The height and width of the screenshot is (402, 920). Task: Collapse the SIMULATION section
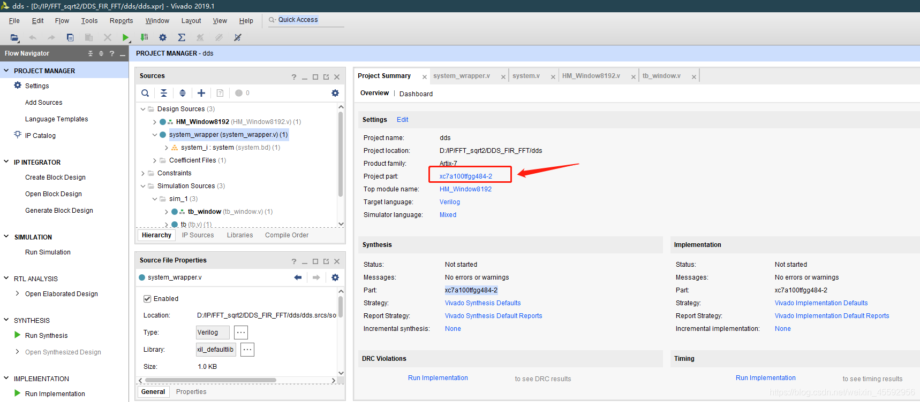6,237
